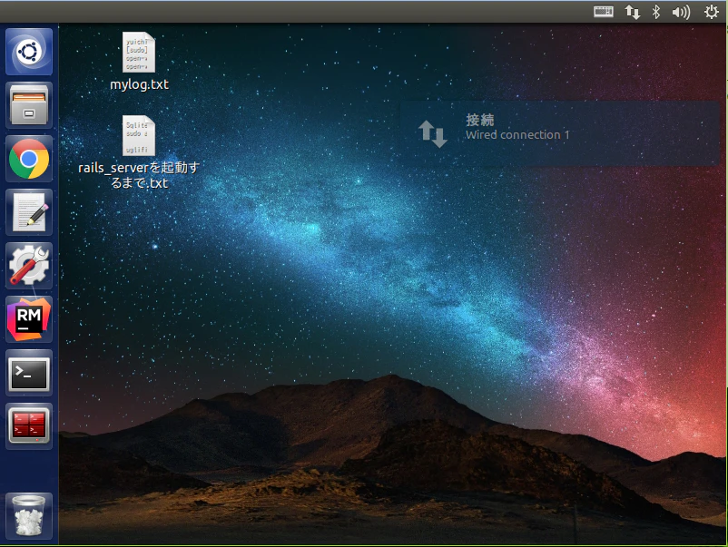Open System Settings gear and wrench icon

29,266
